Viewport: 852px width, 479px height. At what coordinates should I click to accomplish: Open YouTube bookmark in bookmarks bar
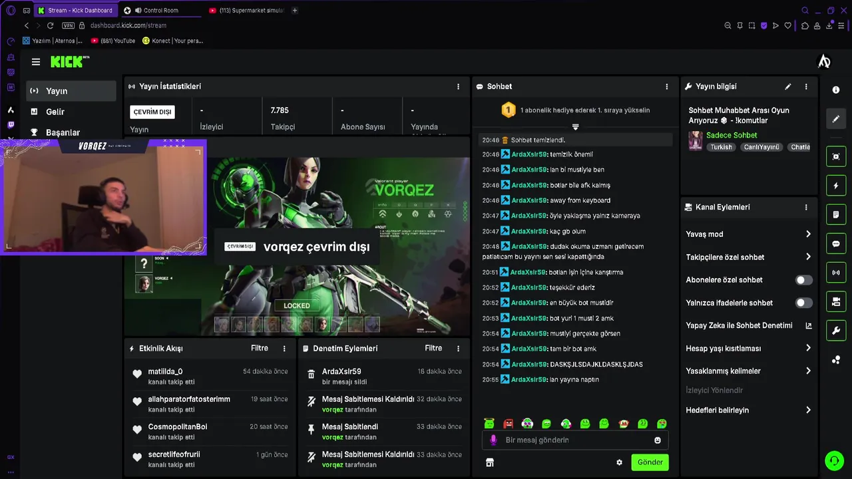tap(113, 41)
